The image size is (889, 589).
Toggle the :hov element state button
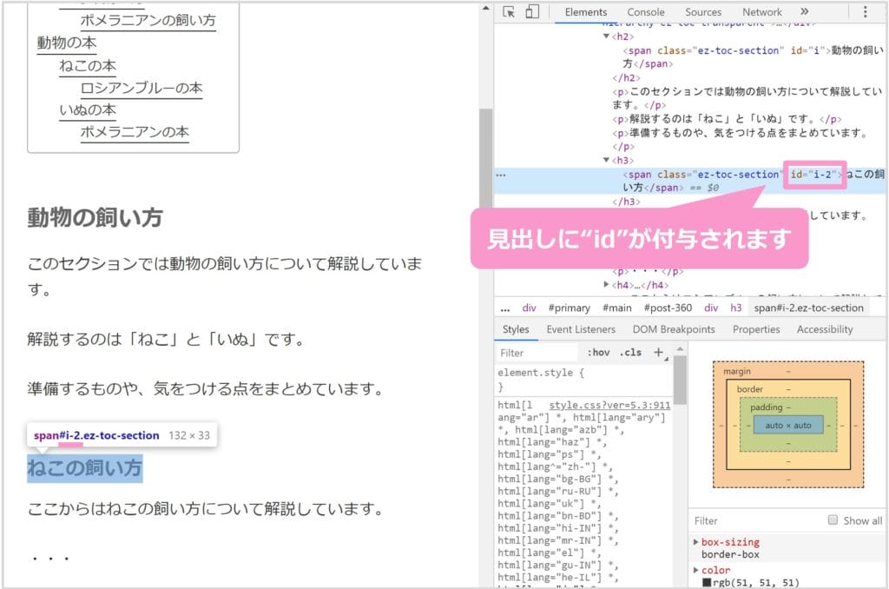(599, 353)
